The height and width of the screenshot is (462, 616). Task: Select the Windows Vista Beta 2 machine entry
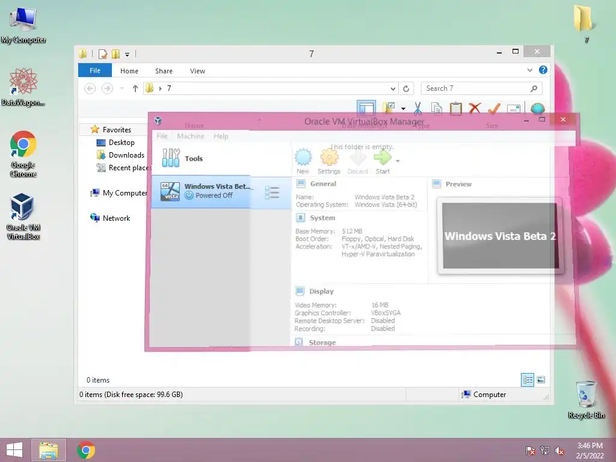(221, 191)
